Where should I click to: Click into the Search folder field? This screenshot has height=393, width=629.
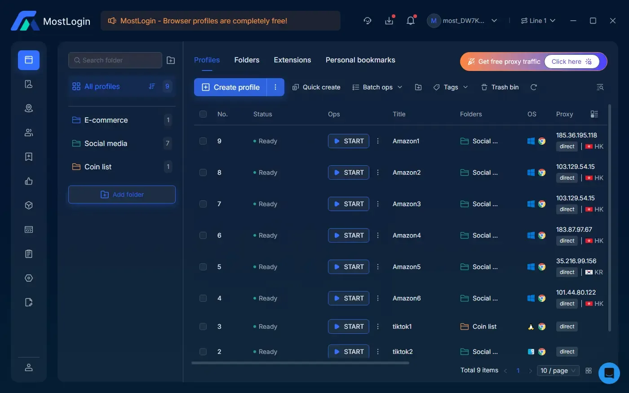pyautogui.click(x=115, y=60)
